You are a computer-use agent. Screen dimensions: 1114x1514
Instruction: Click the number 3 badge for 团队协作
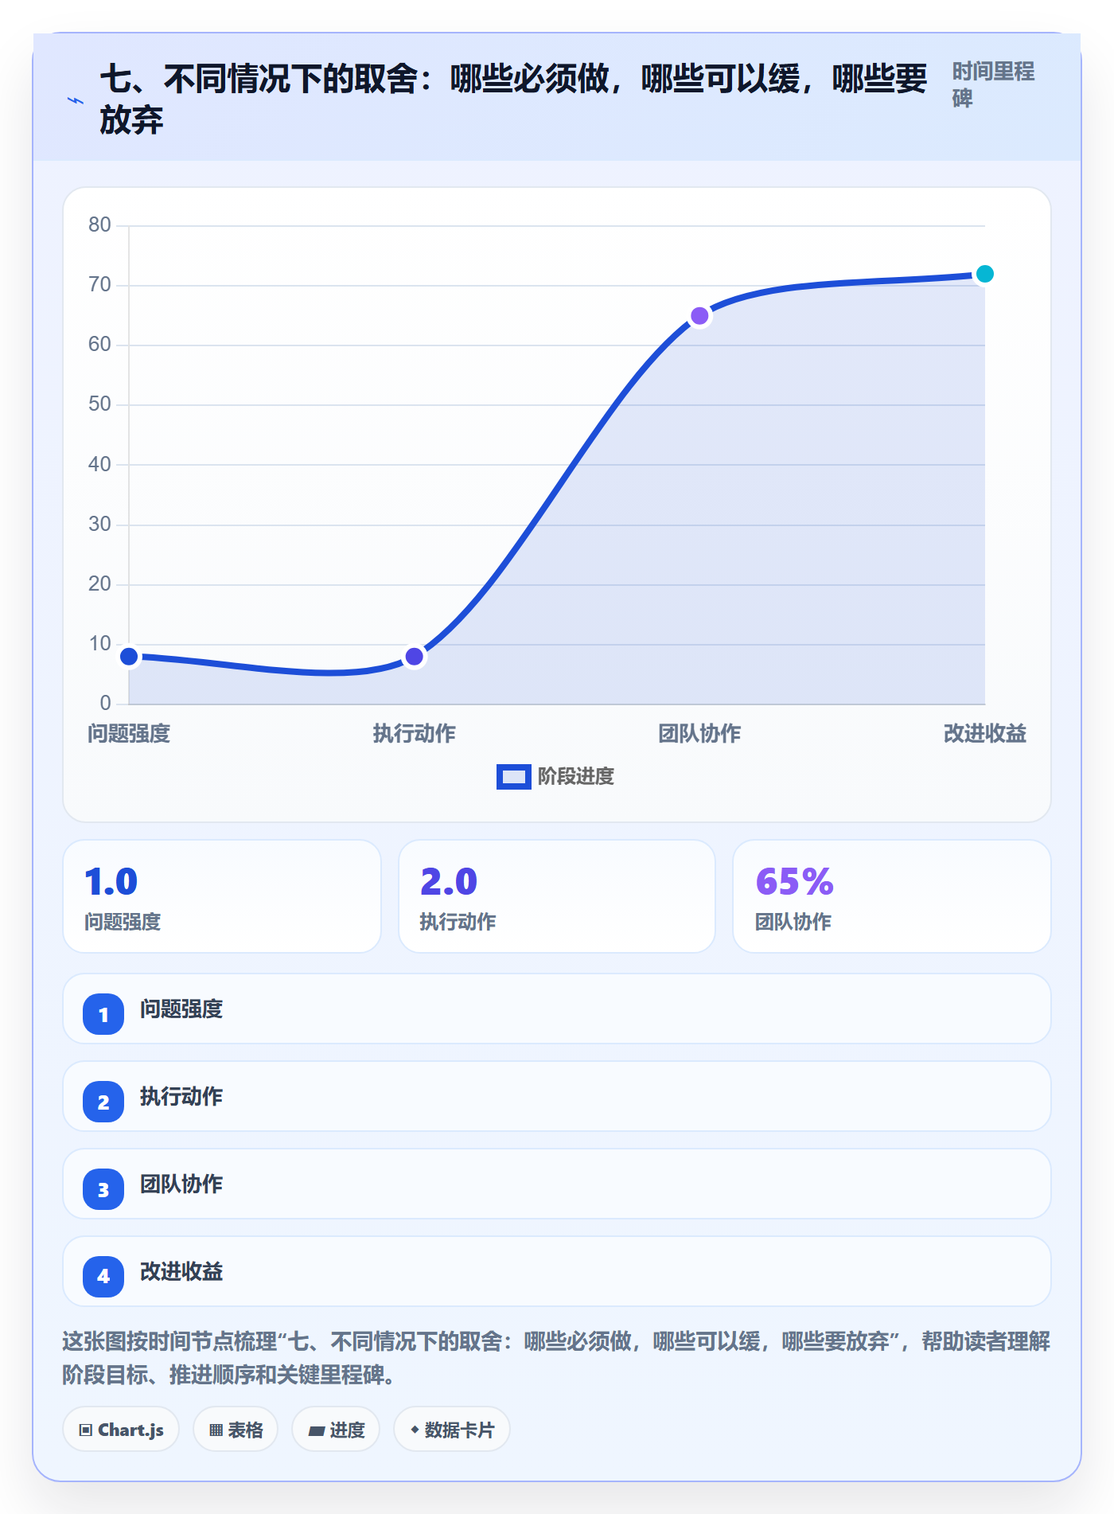[x=103, y=1189]
